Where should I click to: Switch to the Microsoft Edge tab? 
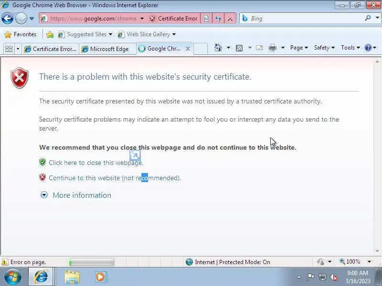point(107,49)
